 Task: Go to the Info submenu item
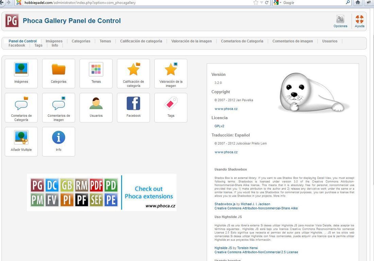(x=55, y=45)
